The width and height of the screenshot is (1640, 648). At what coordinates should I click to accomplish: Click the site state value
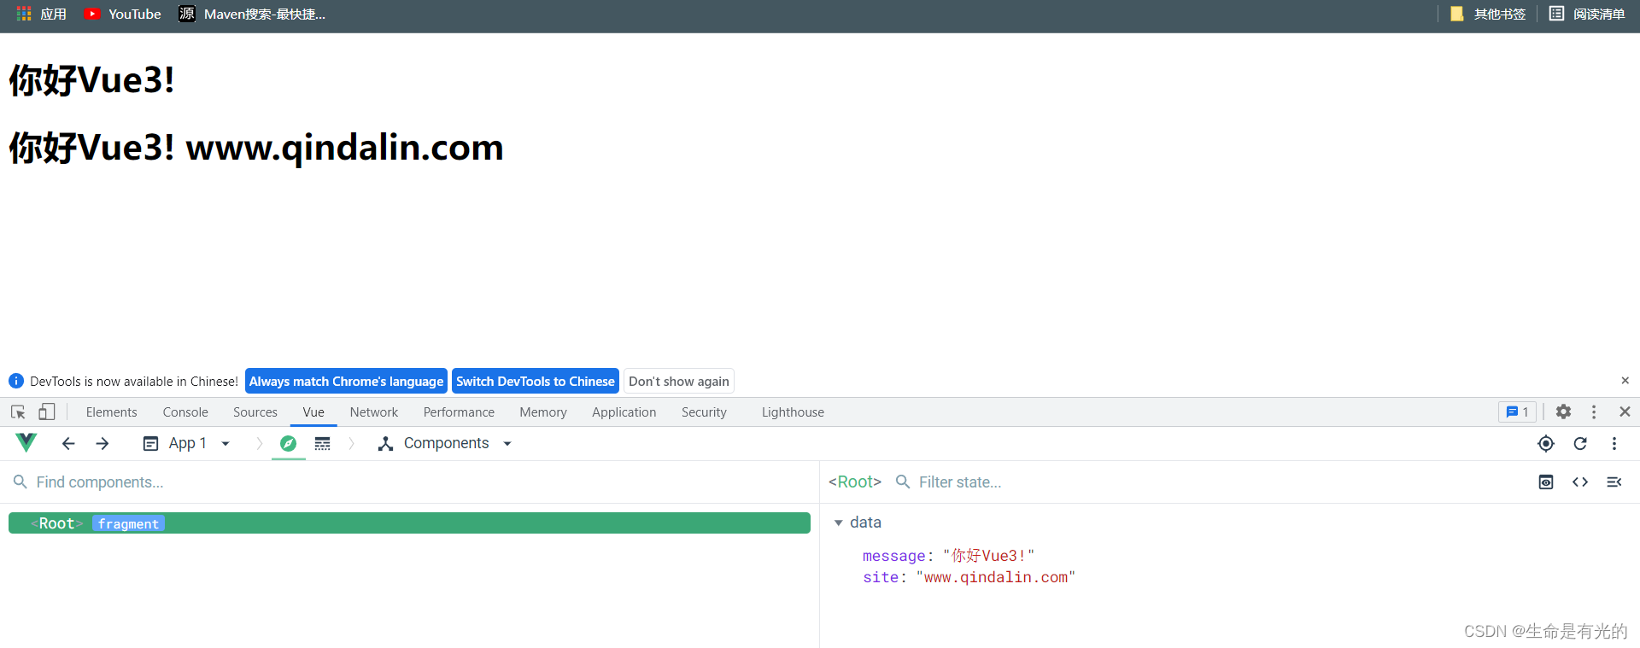pos(995,578)
